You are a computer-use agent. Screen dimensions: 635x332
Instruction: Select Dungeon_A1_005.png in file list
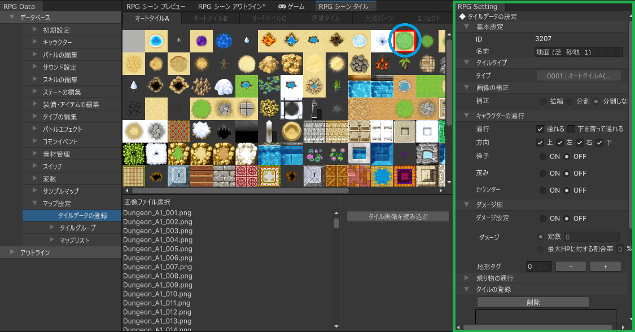(157, 249)
